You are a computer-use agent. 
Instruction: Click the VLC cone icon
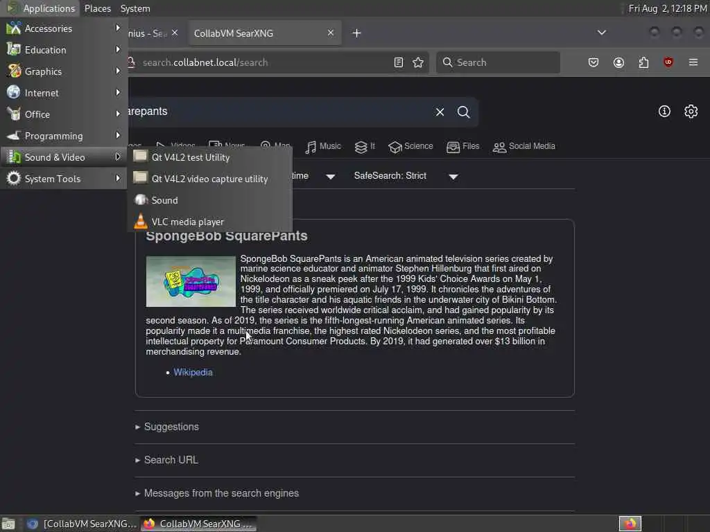140,221
